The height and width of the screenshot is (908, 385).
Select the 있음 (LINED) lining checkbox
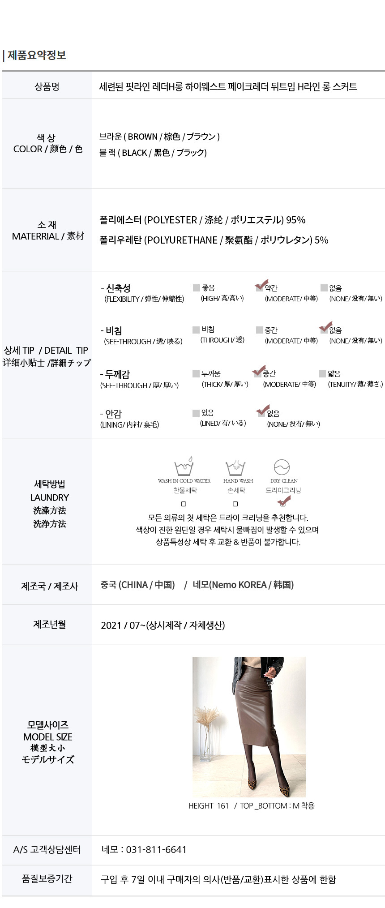pyautogui.click(x=196, y=413)
